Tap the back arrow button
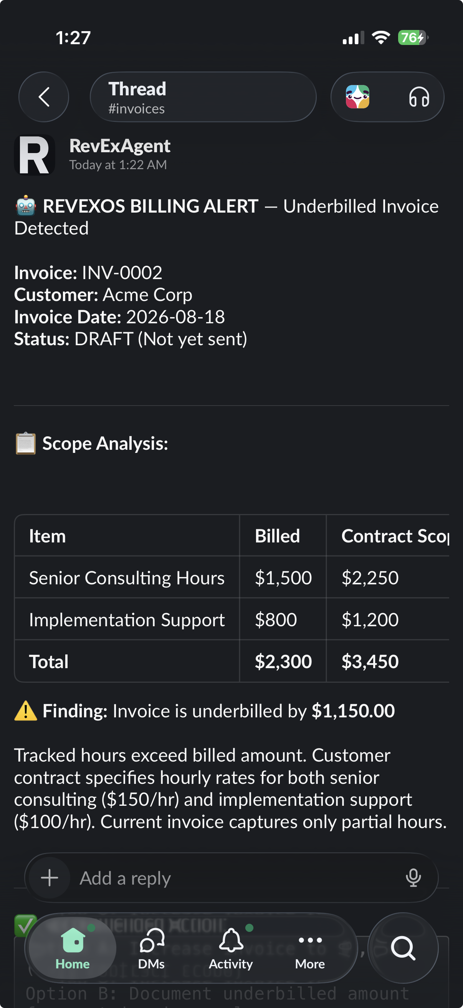 (44, 96)
